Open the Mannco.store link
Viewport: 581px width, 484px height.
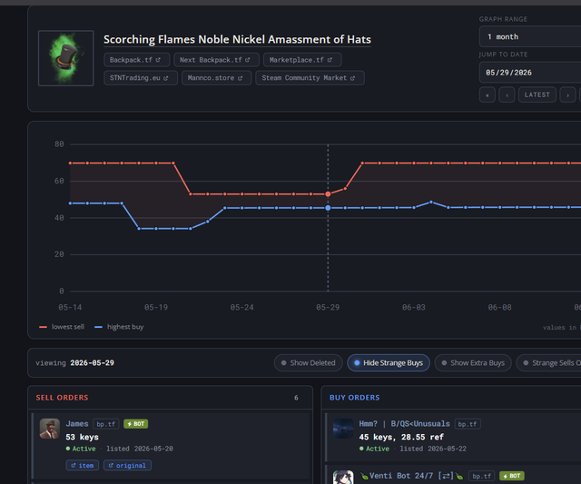pyautogui.click(x=216, y=78)
